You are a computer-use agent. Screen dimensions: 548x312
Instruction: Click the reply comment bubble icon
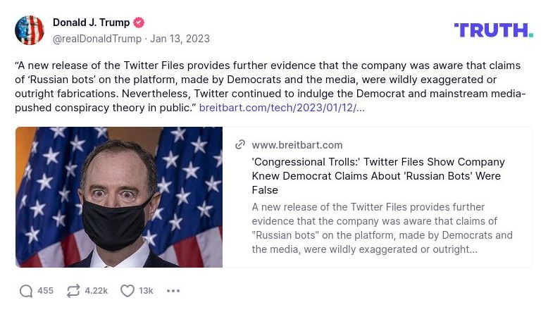click(26, 291)
